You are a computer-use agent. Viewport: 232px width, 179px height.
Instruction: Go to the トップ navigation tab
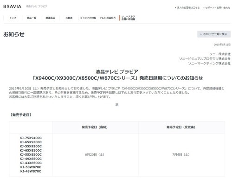tap(13, 18)
